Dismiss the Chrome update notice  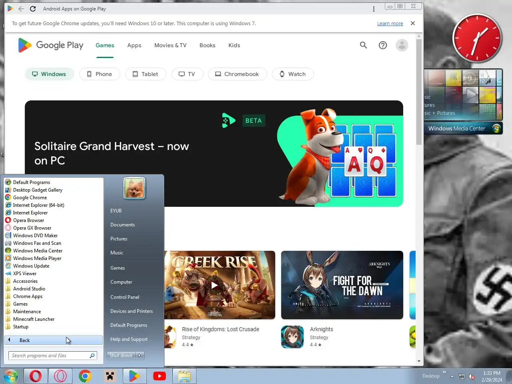point(413,23)
